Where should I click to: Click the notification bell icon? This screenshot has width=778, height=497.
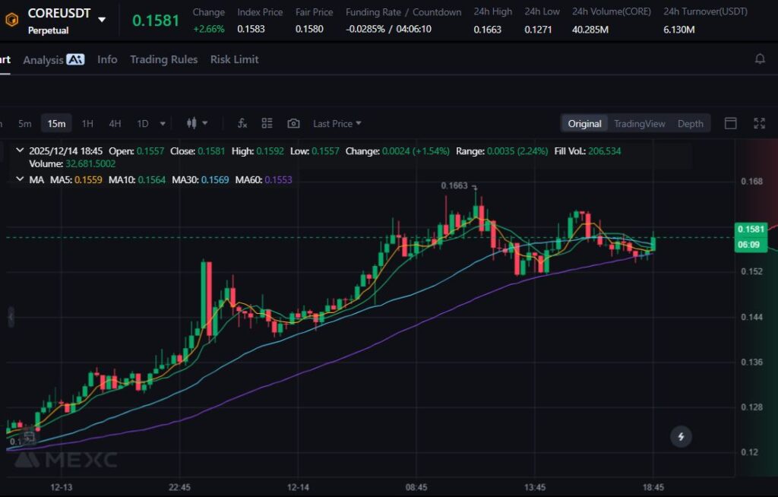760,59
